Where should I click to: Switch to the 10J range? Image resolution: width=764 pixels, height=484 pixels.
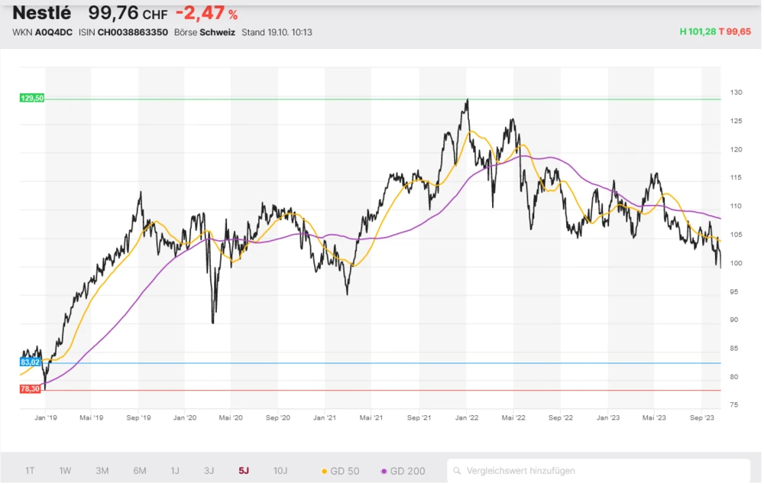[280, 471]
